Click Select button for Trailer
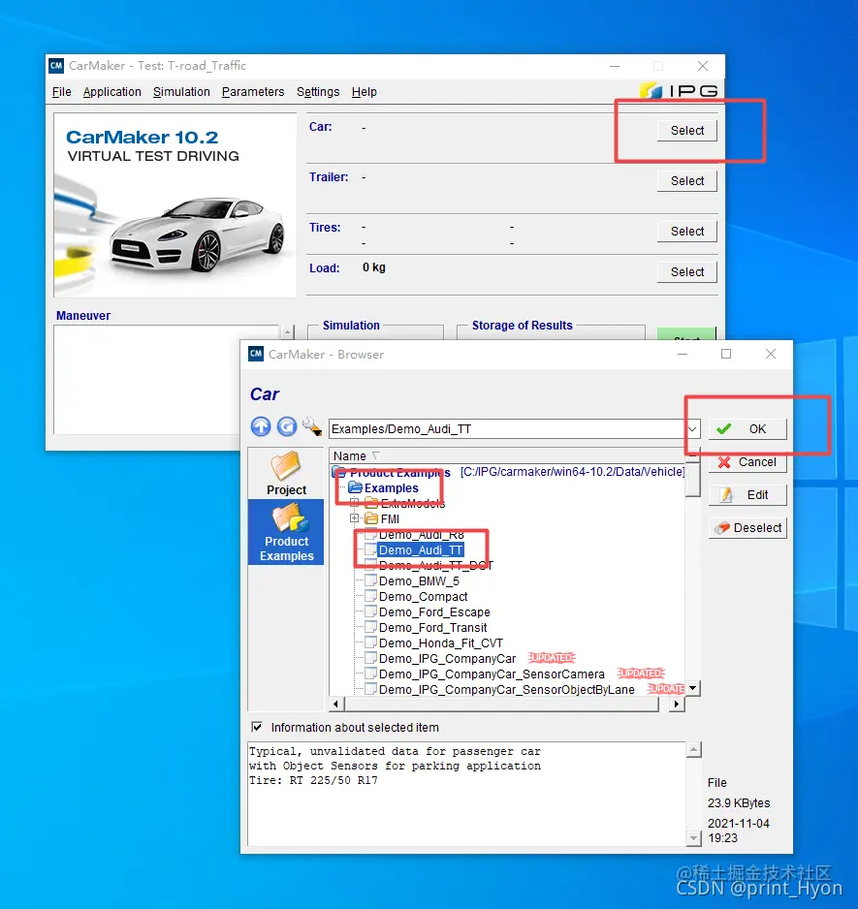The height and width of the screenshot is (909, 858). [686, 181]
